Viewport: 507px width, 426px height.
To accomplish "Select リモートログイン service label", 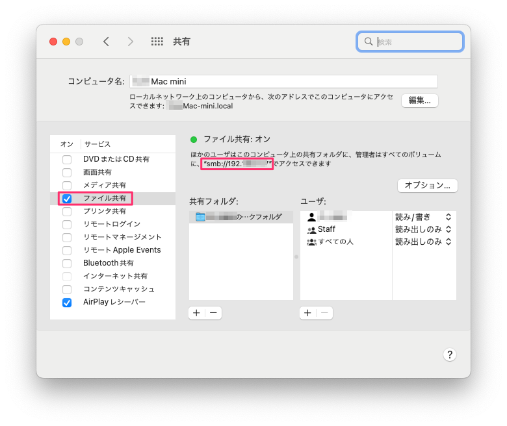I will [x=112, y=224].
